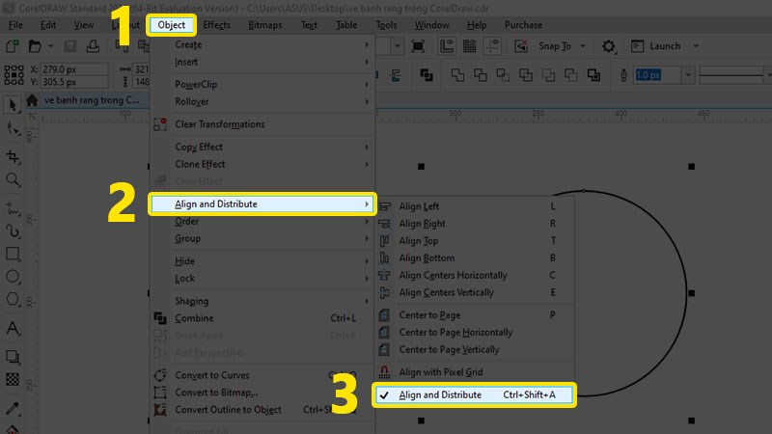Screen dimensions: 772x434
Task: Click the Purchase menu item
Action: pos(523,25)
